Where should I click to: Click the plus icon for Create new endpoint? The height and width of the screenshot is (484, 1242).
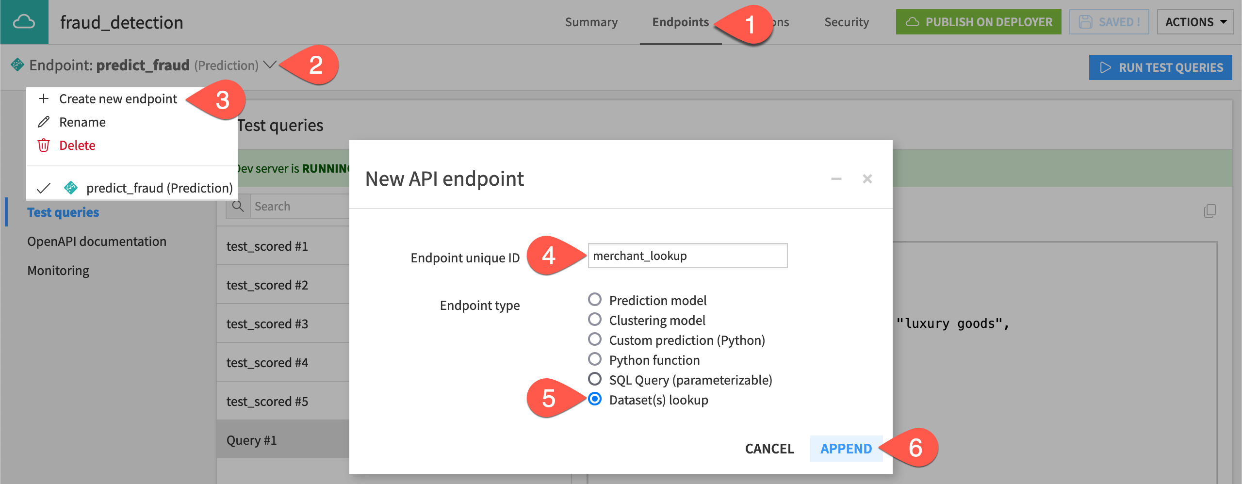point(44,98)
